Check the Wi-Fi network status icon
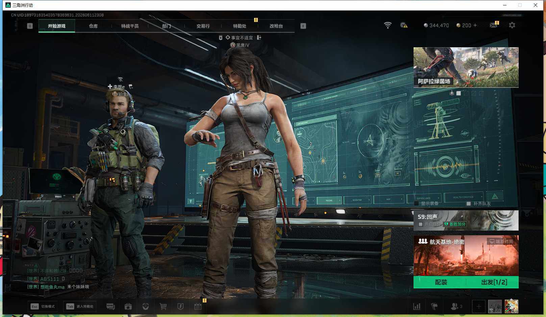This screenshot has height=317, width=546. [x=388, y=25]
